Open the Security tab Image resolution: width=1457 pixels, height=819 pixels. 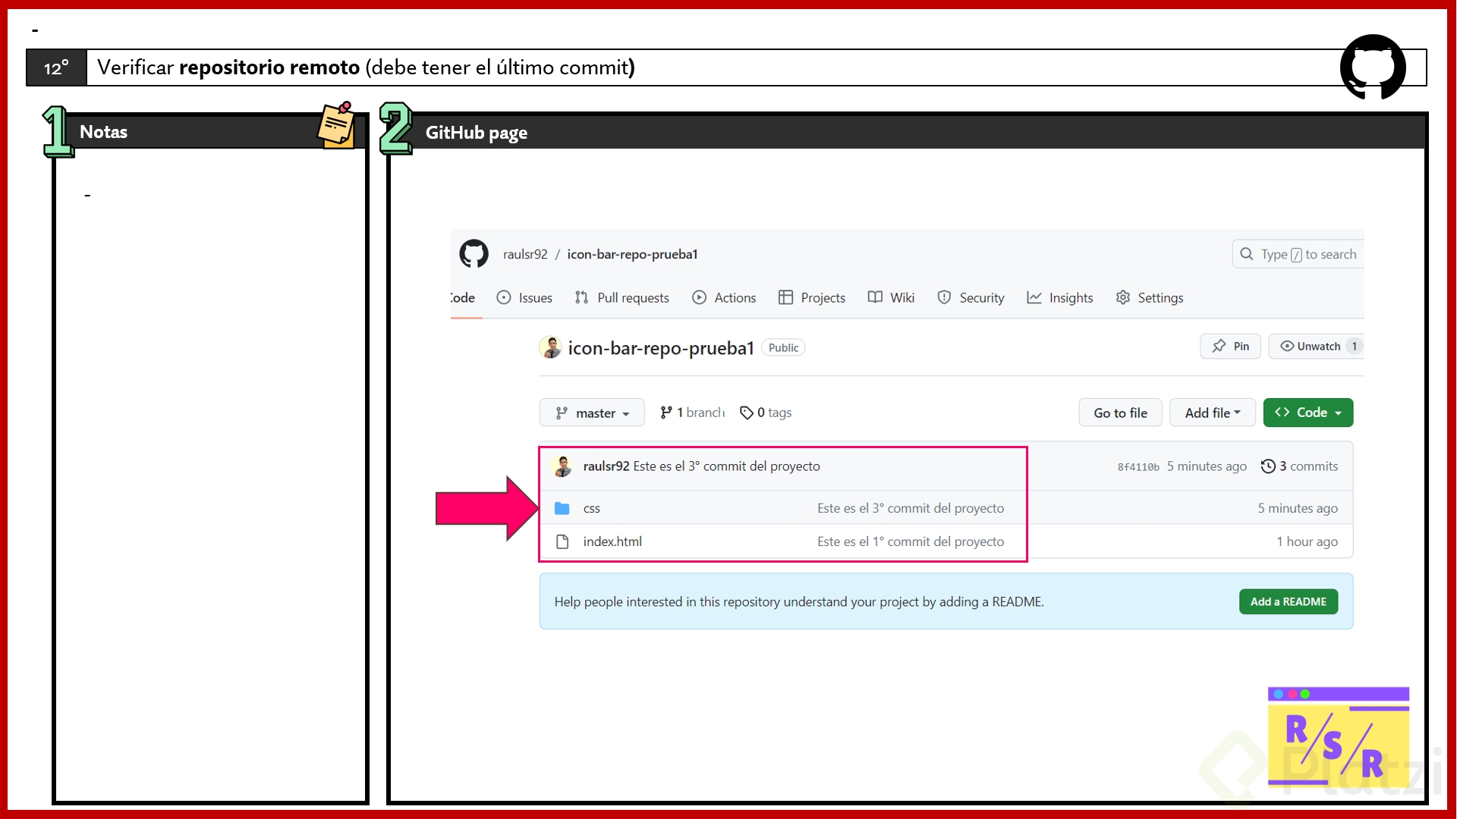click(x=971, y=297)
